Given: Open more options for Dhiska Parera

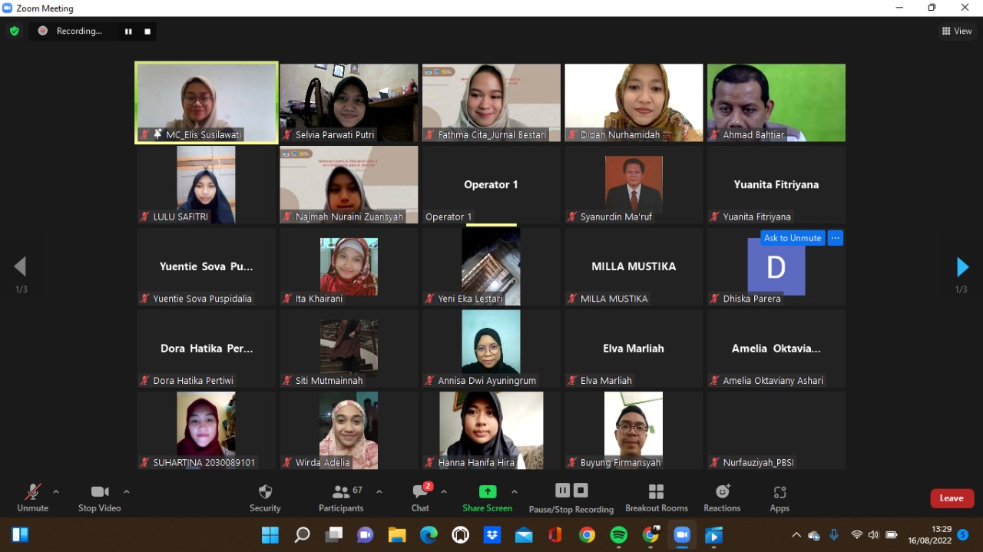Looking at the screenshot, I should (x=836, y=238).
